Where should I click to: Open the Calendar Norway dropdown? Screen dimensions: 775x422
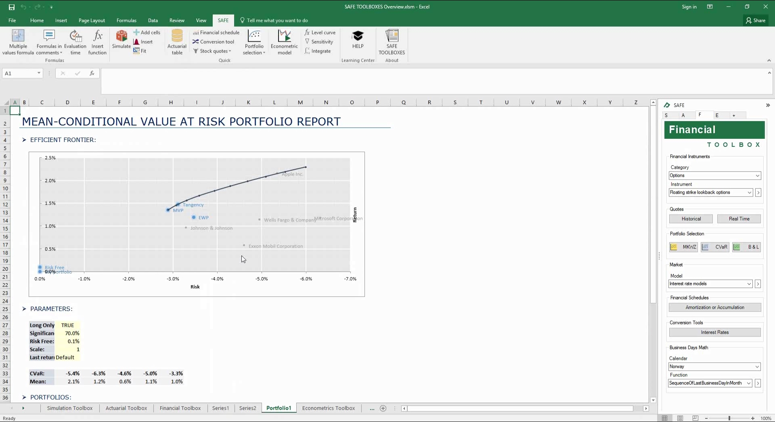tap(758, 367)
